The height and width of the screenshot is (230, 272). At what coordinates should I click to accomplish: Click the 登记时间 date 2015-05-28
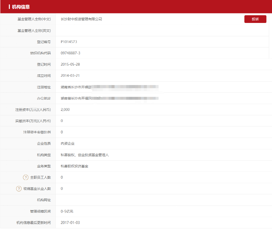point(69,64)
